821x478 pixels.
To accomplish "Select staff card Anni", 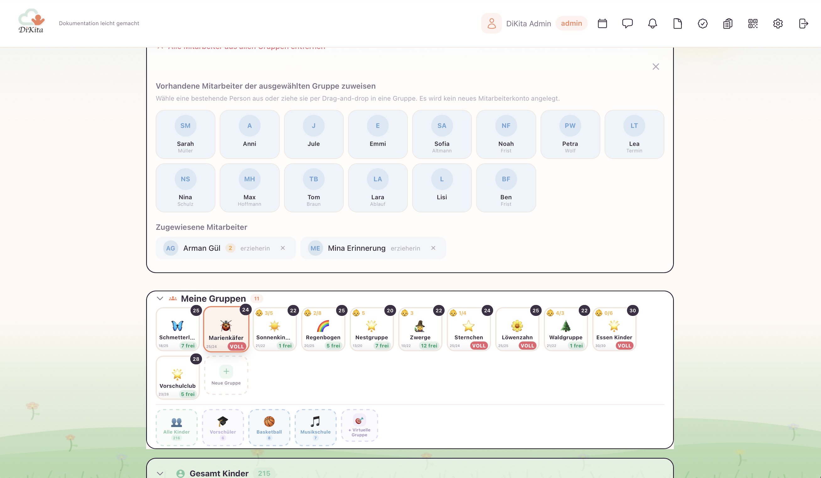I will (250, 134).
